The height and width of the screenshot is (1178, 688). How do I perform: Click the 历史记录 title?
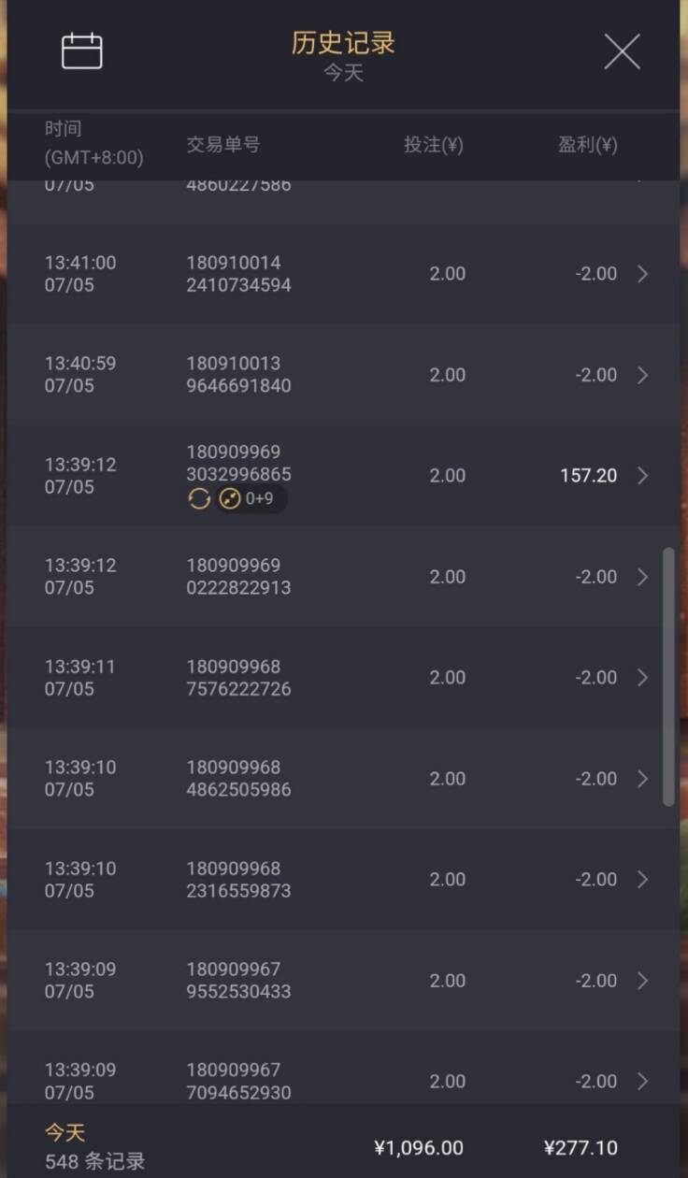pos(343,43)
